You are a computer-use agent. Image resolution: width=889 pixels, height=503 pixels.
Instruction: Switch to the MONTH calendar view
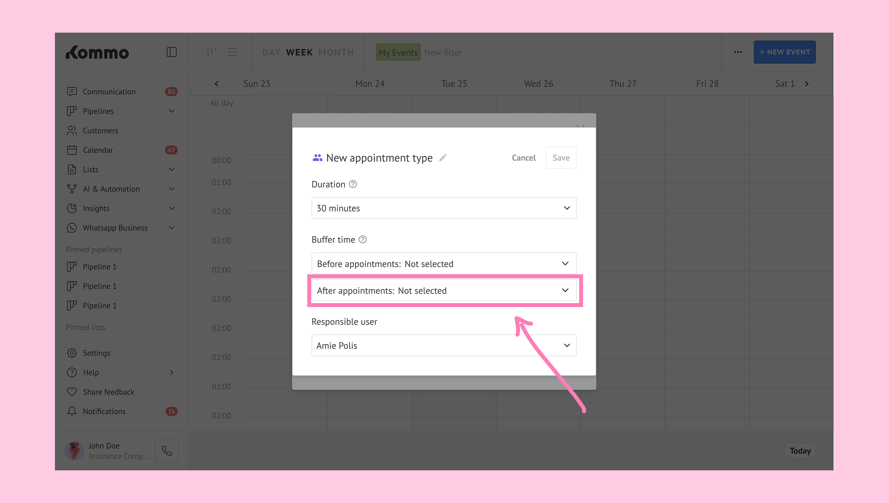(x=336, y=52)
